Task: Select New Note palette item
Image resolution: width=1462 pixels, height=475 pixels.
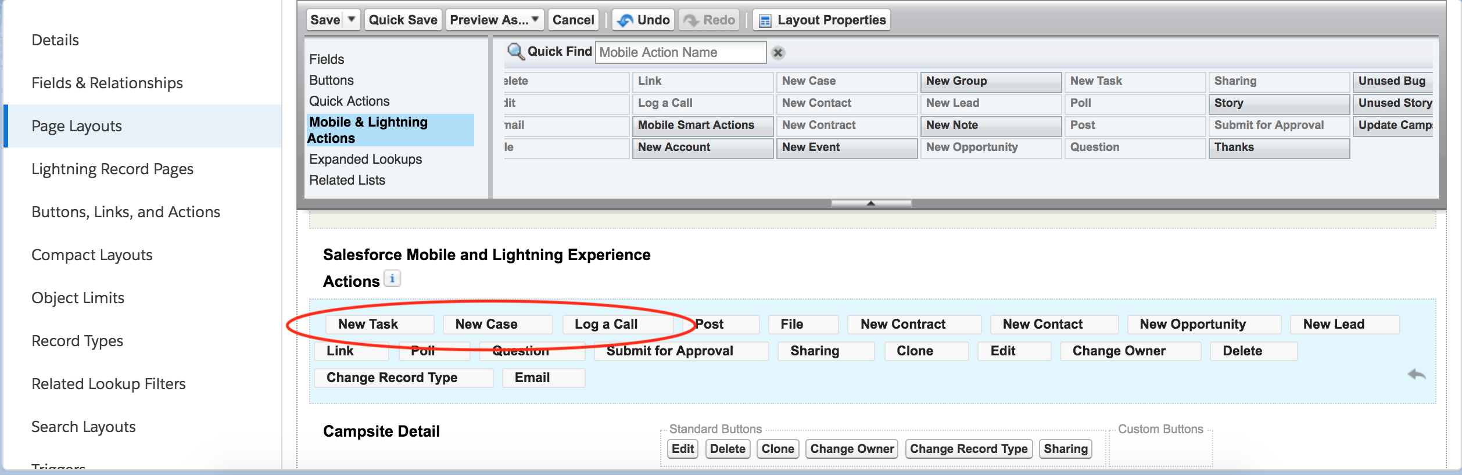Action: pos(991,125)
